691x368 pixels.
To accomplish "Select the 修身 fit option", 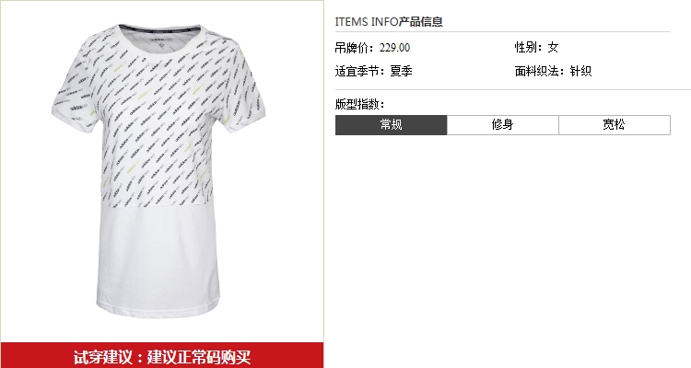I will (x=502, y=125).
